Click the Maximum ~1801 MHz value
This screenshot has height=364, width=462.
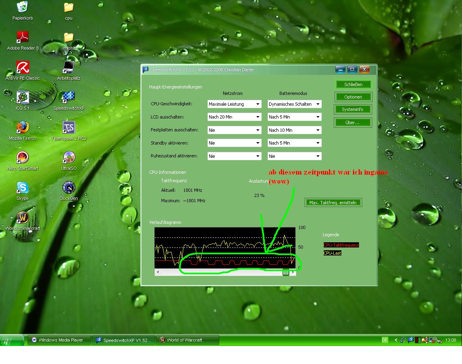[194, 201]
